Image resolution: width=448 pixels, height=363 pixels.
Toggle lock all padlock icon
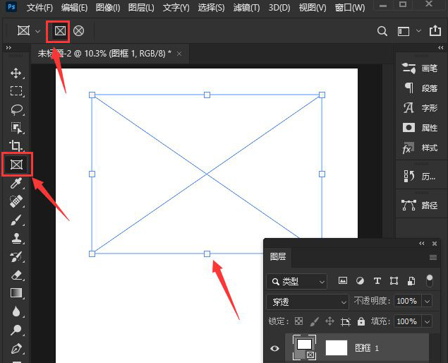(x=361, y=321)
